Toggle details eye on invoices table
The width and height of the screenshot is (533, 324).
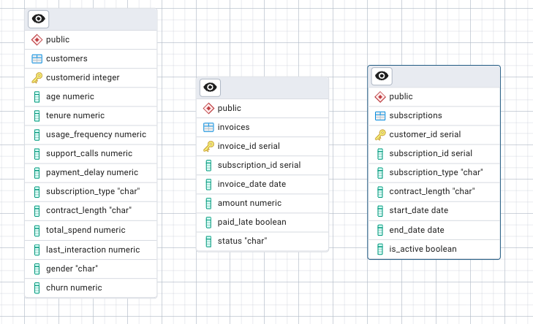click(x=211, y=88)
